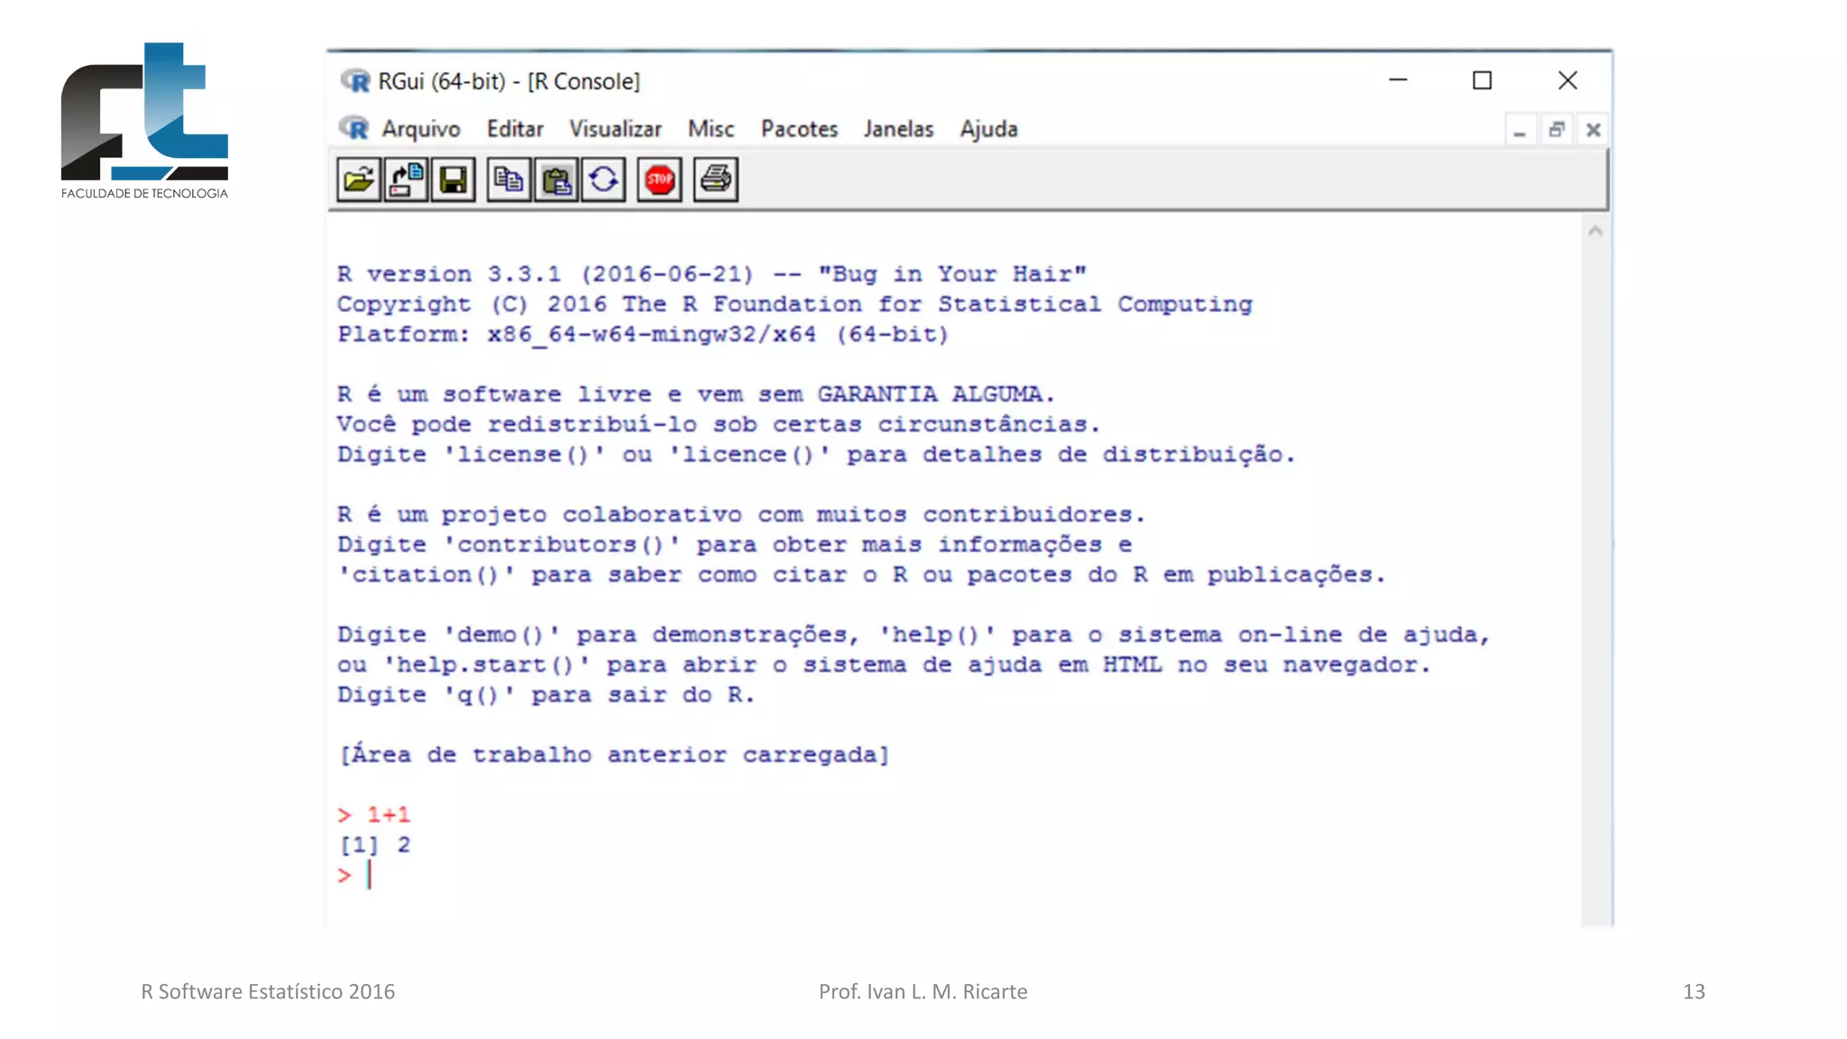Image resolution: width=1847 pixels, height=1039 pixels.
Task: Click the R icon beside the Arquivo menu
Action: click(x=355, y=129)
